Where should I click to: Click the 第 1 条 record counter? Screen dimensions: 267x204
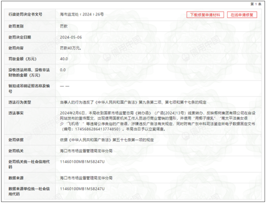(x=256, y=4)
